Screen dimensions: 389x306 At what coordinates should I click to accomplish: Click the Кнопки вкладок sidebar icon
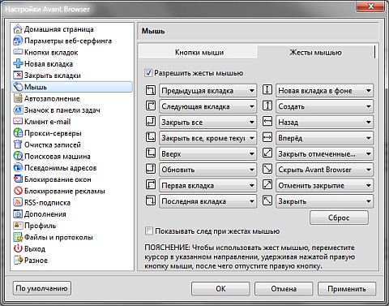(x=18, y=52)
